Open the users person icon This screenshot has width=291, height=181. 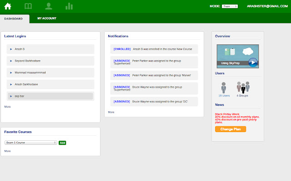tap(49, 6)
